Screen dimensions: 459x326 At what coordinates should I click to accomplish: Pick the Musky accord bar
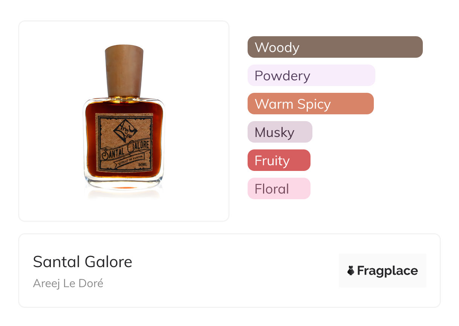pyautogui.click(x=280, y=132)
